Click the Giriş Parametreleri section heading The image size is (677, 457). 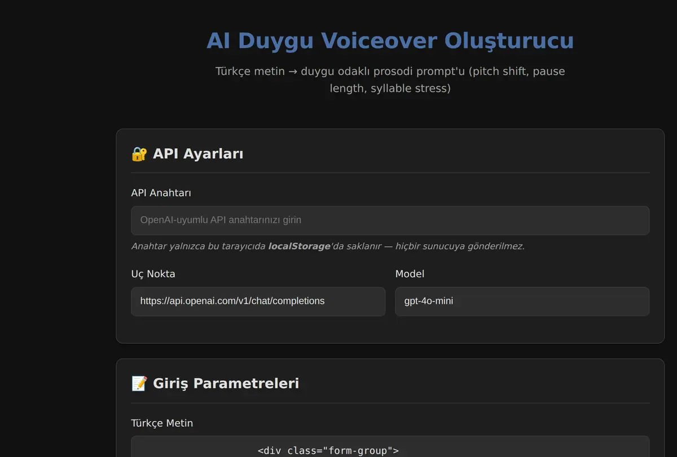coord(226,384)
